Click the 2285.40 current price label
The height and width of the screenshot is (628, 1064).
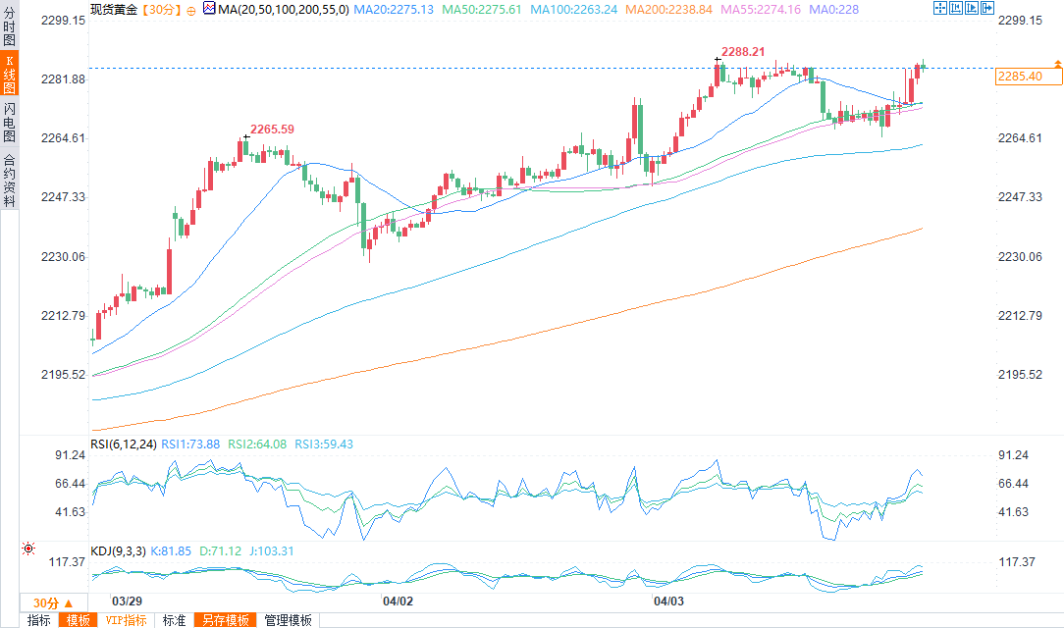1021,77
